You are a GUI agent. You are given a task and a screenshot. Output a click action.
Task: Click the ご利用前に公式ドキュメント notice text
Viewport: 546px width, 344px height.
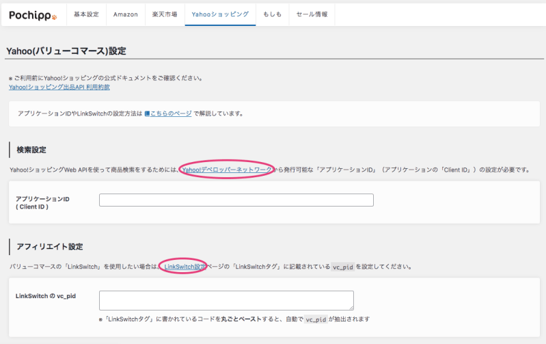coord(106,78)
